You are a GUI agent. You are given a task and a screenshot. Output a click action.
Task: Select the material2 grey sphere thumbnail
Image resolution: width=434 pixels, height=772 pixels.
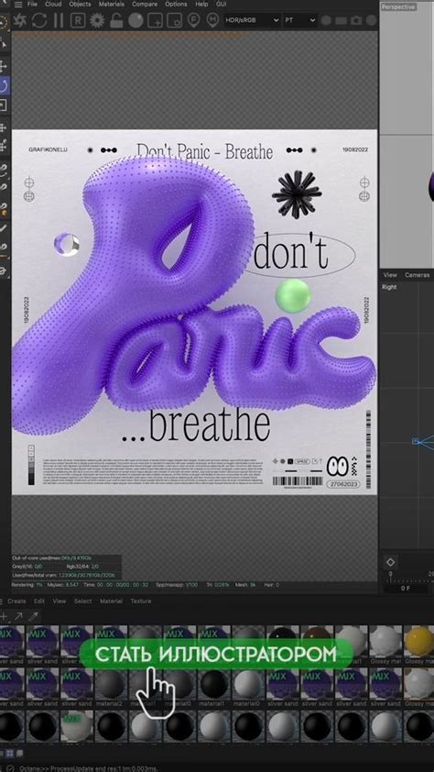(111, 684)
